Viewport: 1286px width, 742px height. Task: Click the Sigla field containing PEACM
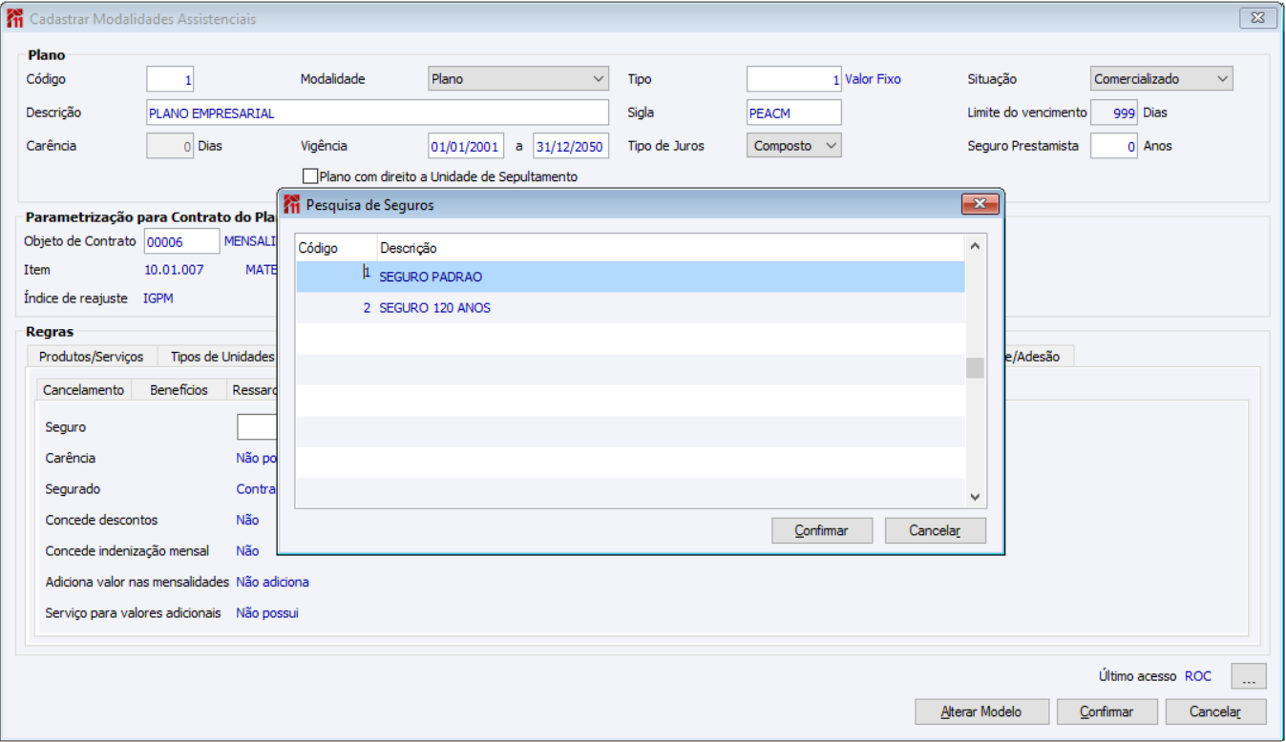[x=794, y=113]
